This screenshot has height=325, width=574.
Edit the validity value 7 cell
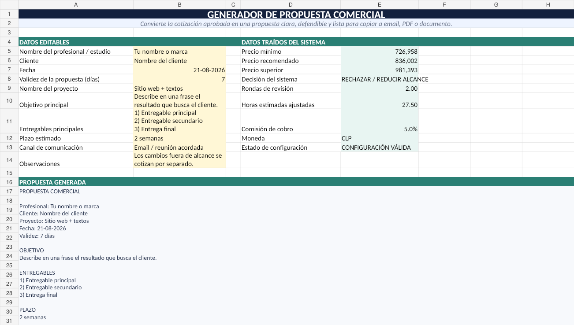click(x=179, y=79)
